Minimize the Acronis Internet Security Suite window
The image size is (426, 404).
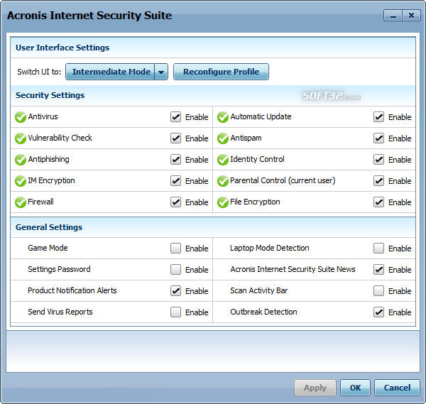tap(393, 16)
